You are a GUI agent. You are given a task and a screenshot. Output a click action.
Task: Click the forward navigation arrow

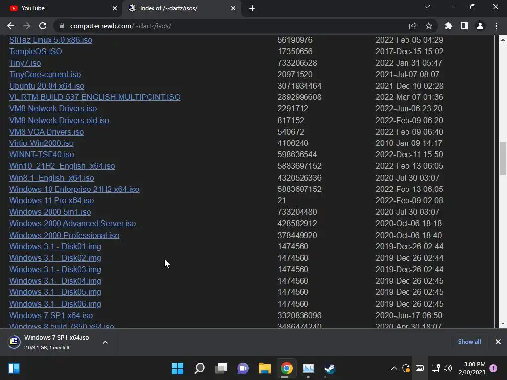click(x=27, y=26)
